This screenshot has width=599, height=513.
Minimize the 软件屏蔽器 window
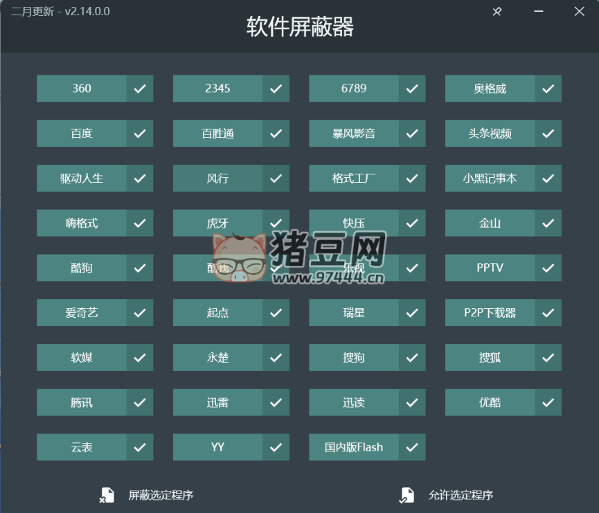coord(539,12)
